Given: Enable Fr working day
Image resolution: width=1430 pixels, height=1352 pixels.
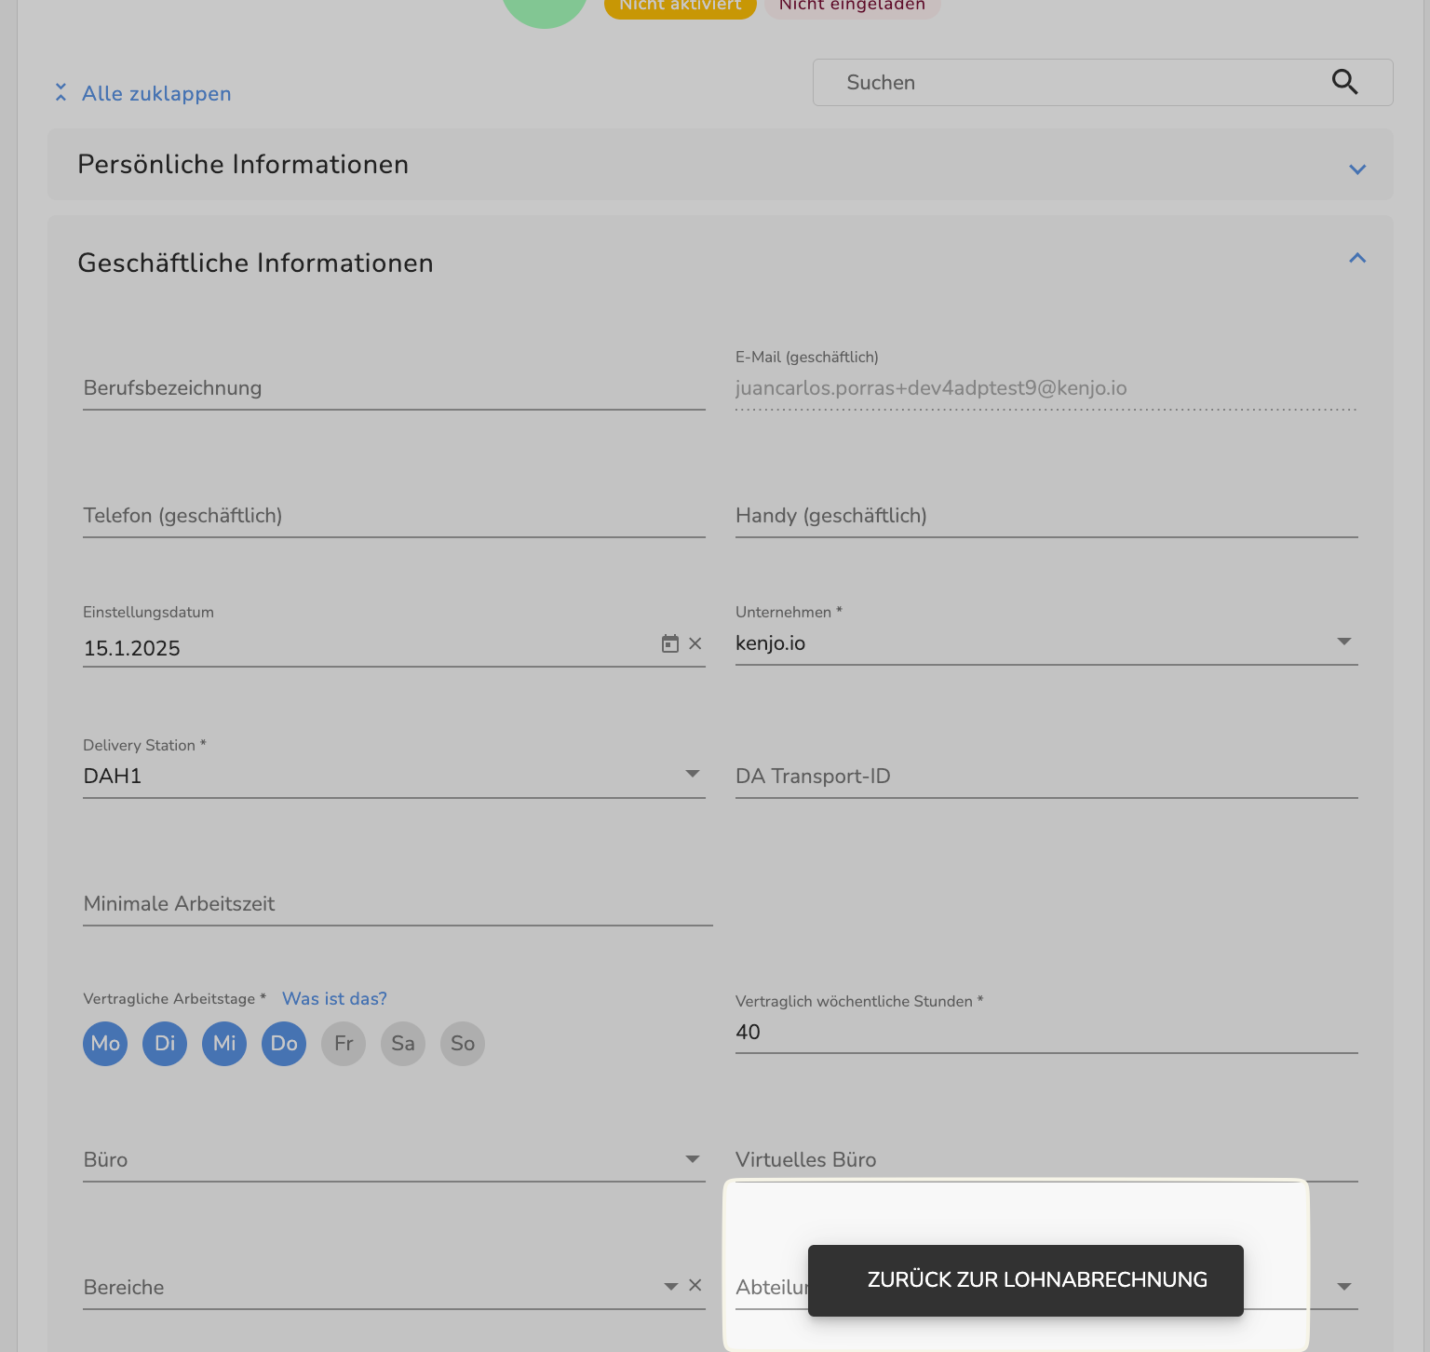Looking at the screenshot, I should (344, 1043).
